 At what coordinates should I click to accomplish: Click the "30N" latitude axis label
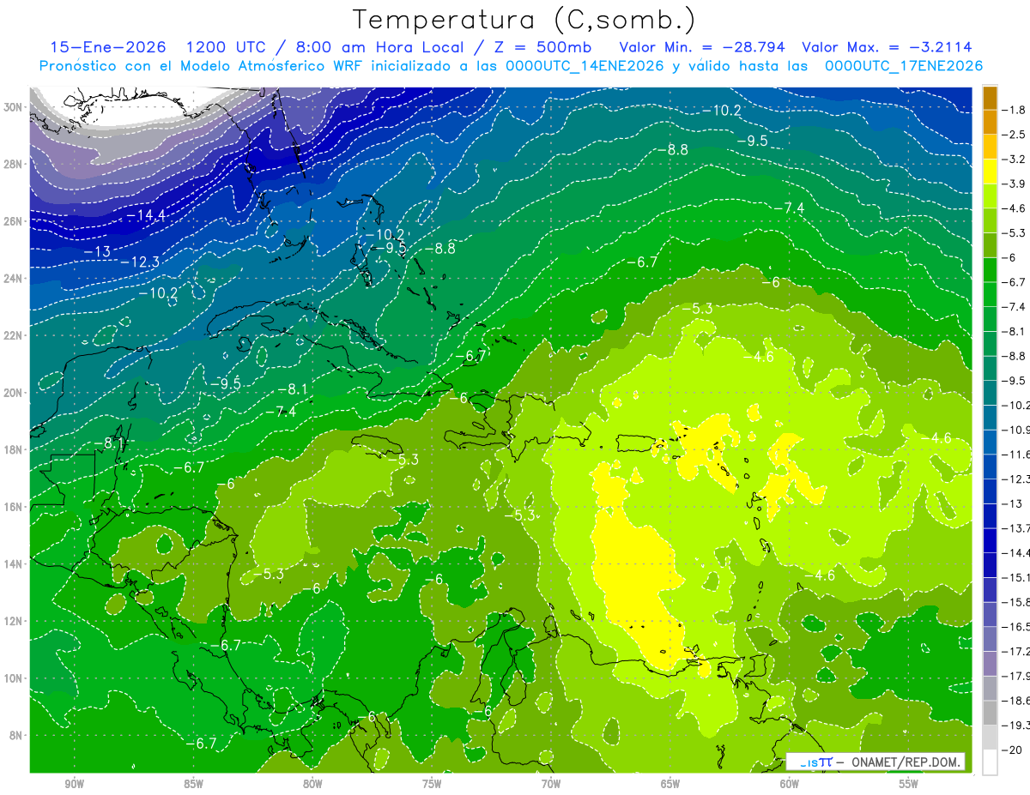pyautogui.click(x=15, y=107)
